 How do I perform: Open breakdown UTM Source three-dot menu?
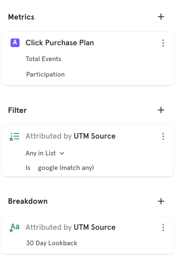click(x=163, y=227)
